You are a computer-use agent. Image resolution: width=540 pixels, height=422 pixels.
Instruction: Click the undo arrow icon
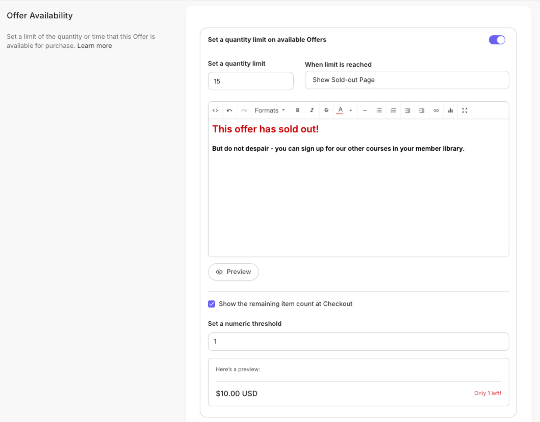coord(229,110)
